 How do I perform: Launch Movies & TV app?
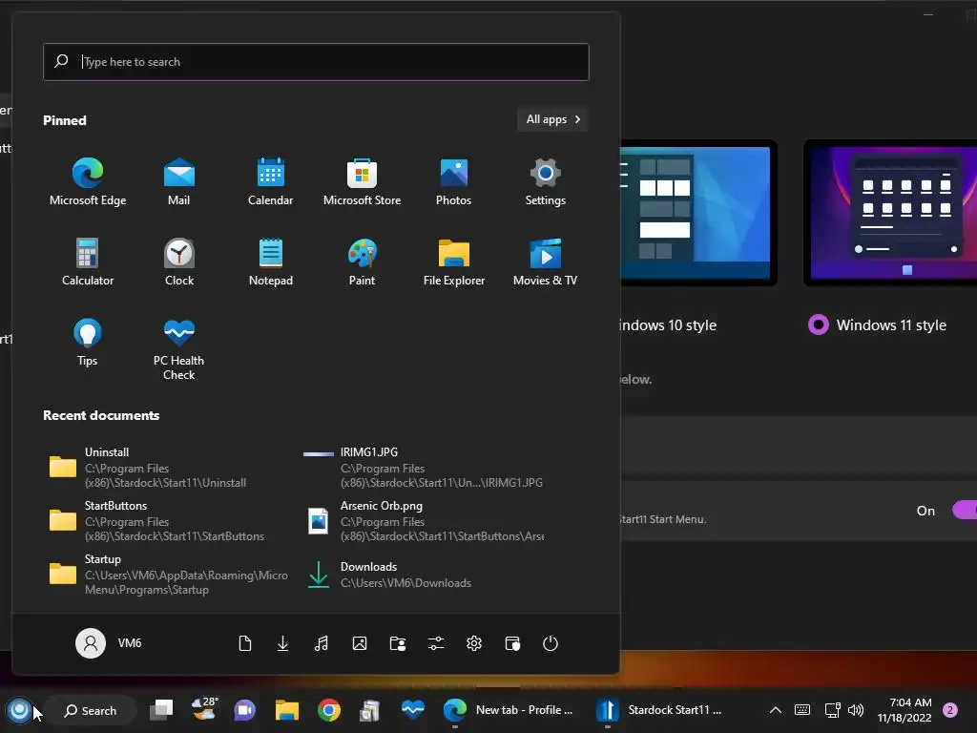point(545,262)
